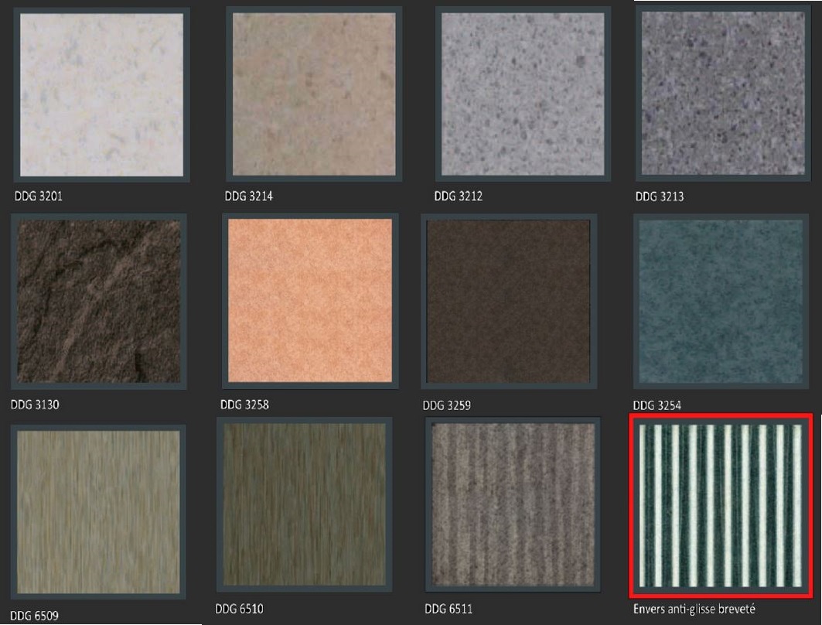Screen dimensions: 822x625
Task: Click the 'DDG 6509' label
Action: point(34,616)
